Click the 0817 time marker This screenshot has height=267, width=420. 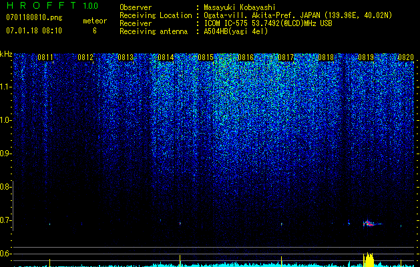(x=286, y=57)
